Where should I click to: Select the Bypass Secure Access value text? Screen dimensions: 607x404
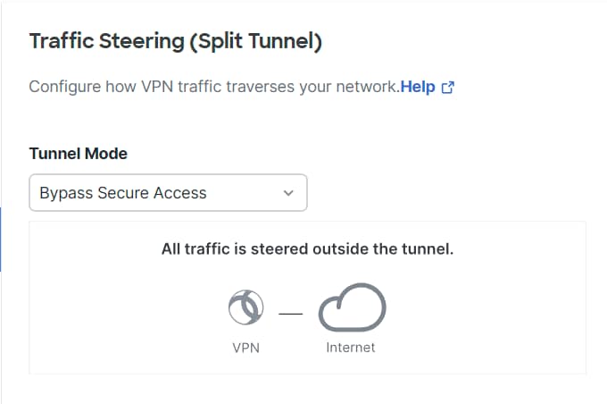(x=123, y=193)
